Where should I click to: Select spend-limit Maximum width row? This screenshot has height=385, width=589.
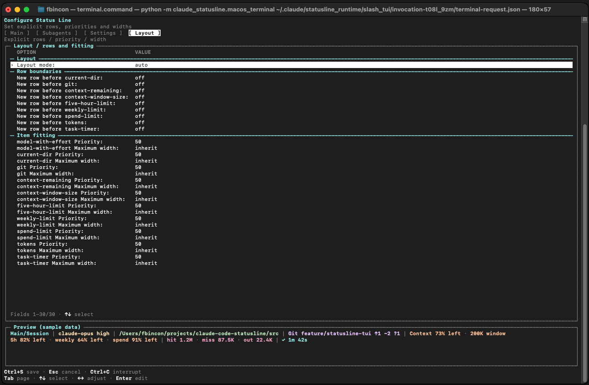point(291,237)
